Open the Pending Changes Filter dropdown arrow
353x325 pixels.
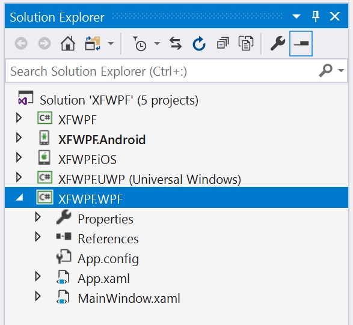[157, 43]
